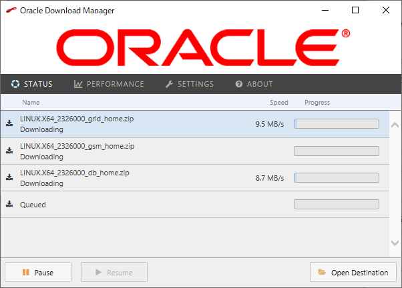Viewport: 402px width, 288px height.
Task: Click the progress bar for gsm_home.zip
Action: (337, 151)
